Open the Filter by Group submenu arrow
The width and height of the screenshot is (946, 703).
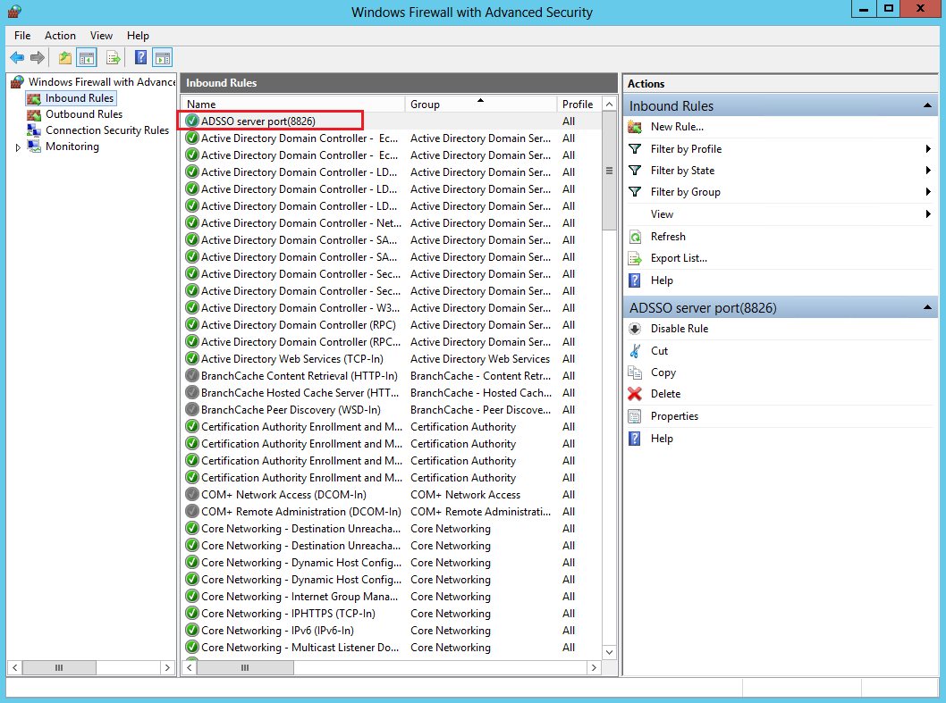pos(928,192)
